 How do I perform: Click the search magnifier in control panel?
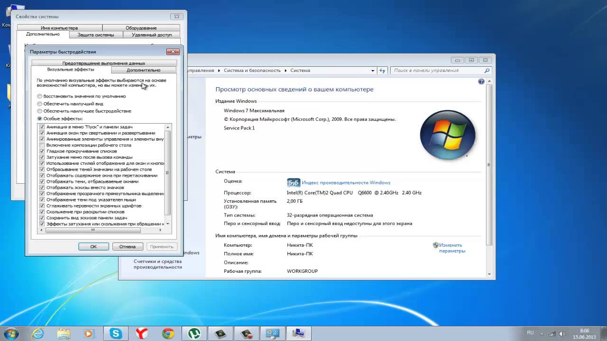[x=487, y=70]
